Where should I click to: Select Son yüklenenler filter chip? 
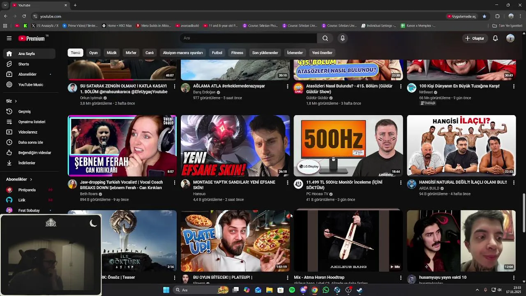click(x=265, y=53)
